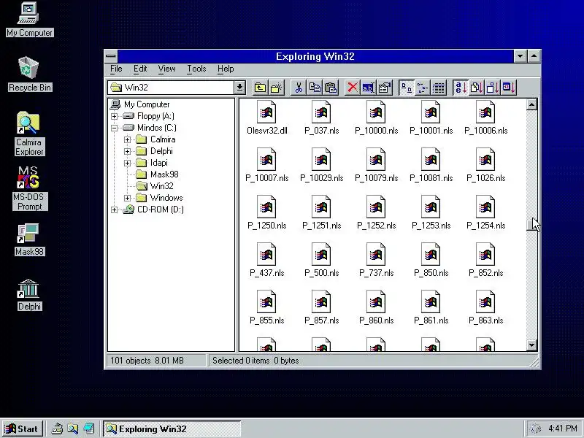Image resolution: width=584 pixels, height=438 pixels.
Task: Select the P_437.nls file icon
Action: tap(266, 254)
